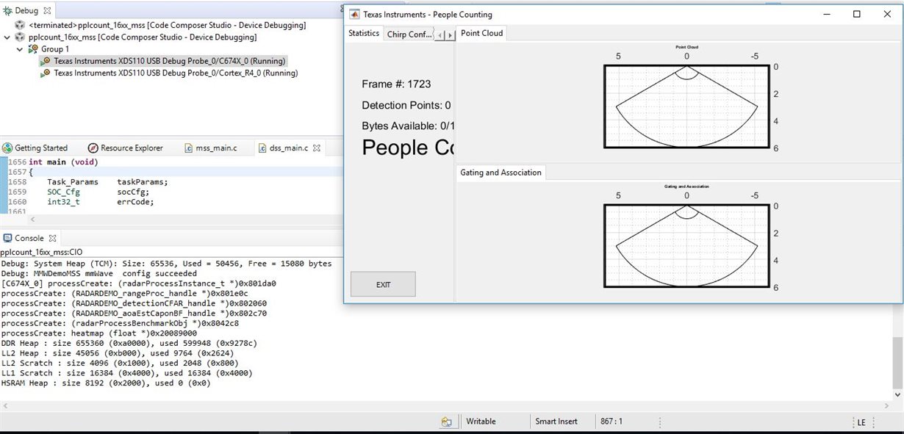Click the Console monitor icon
Screen dimensions: 904x434
(x=8, y=238)
